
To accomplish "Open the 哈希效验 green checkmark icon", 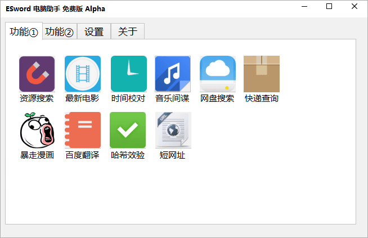I will 128,131.
